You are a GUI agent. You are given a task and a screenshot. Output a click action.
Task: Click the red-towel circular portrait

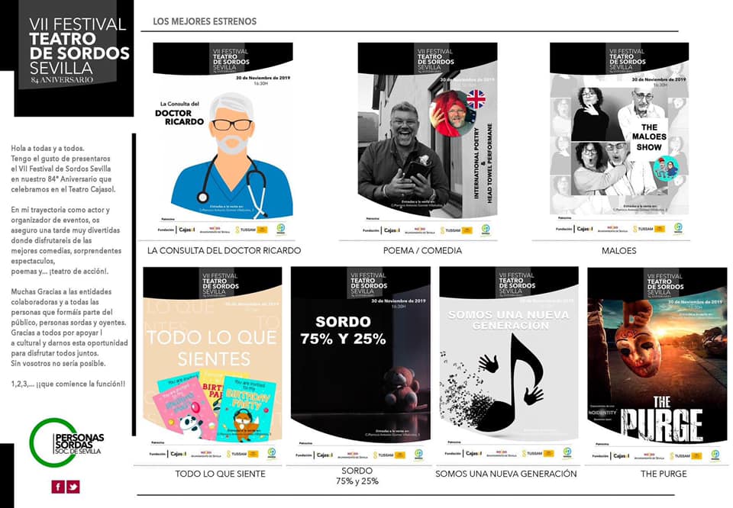coord(450,114)
